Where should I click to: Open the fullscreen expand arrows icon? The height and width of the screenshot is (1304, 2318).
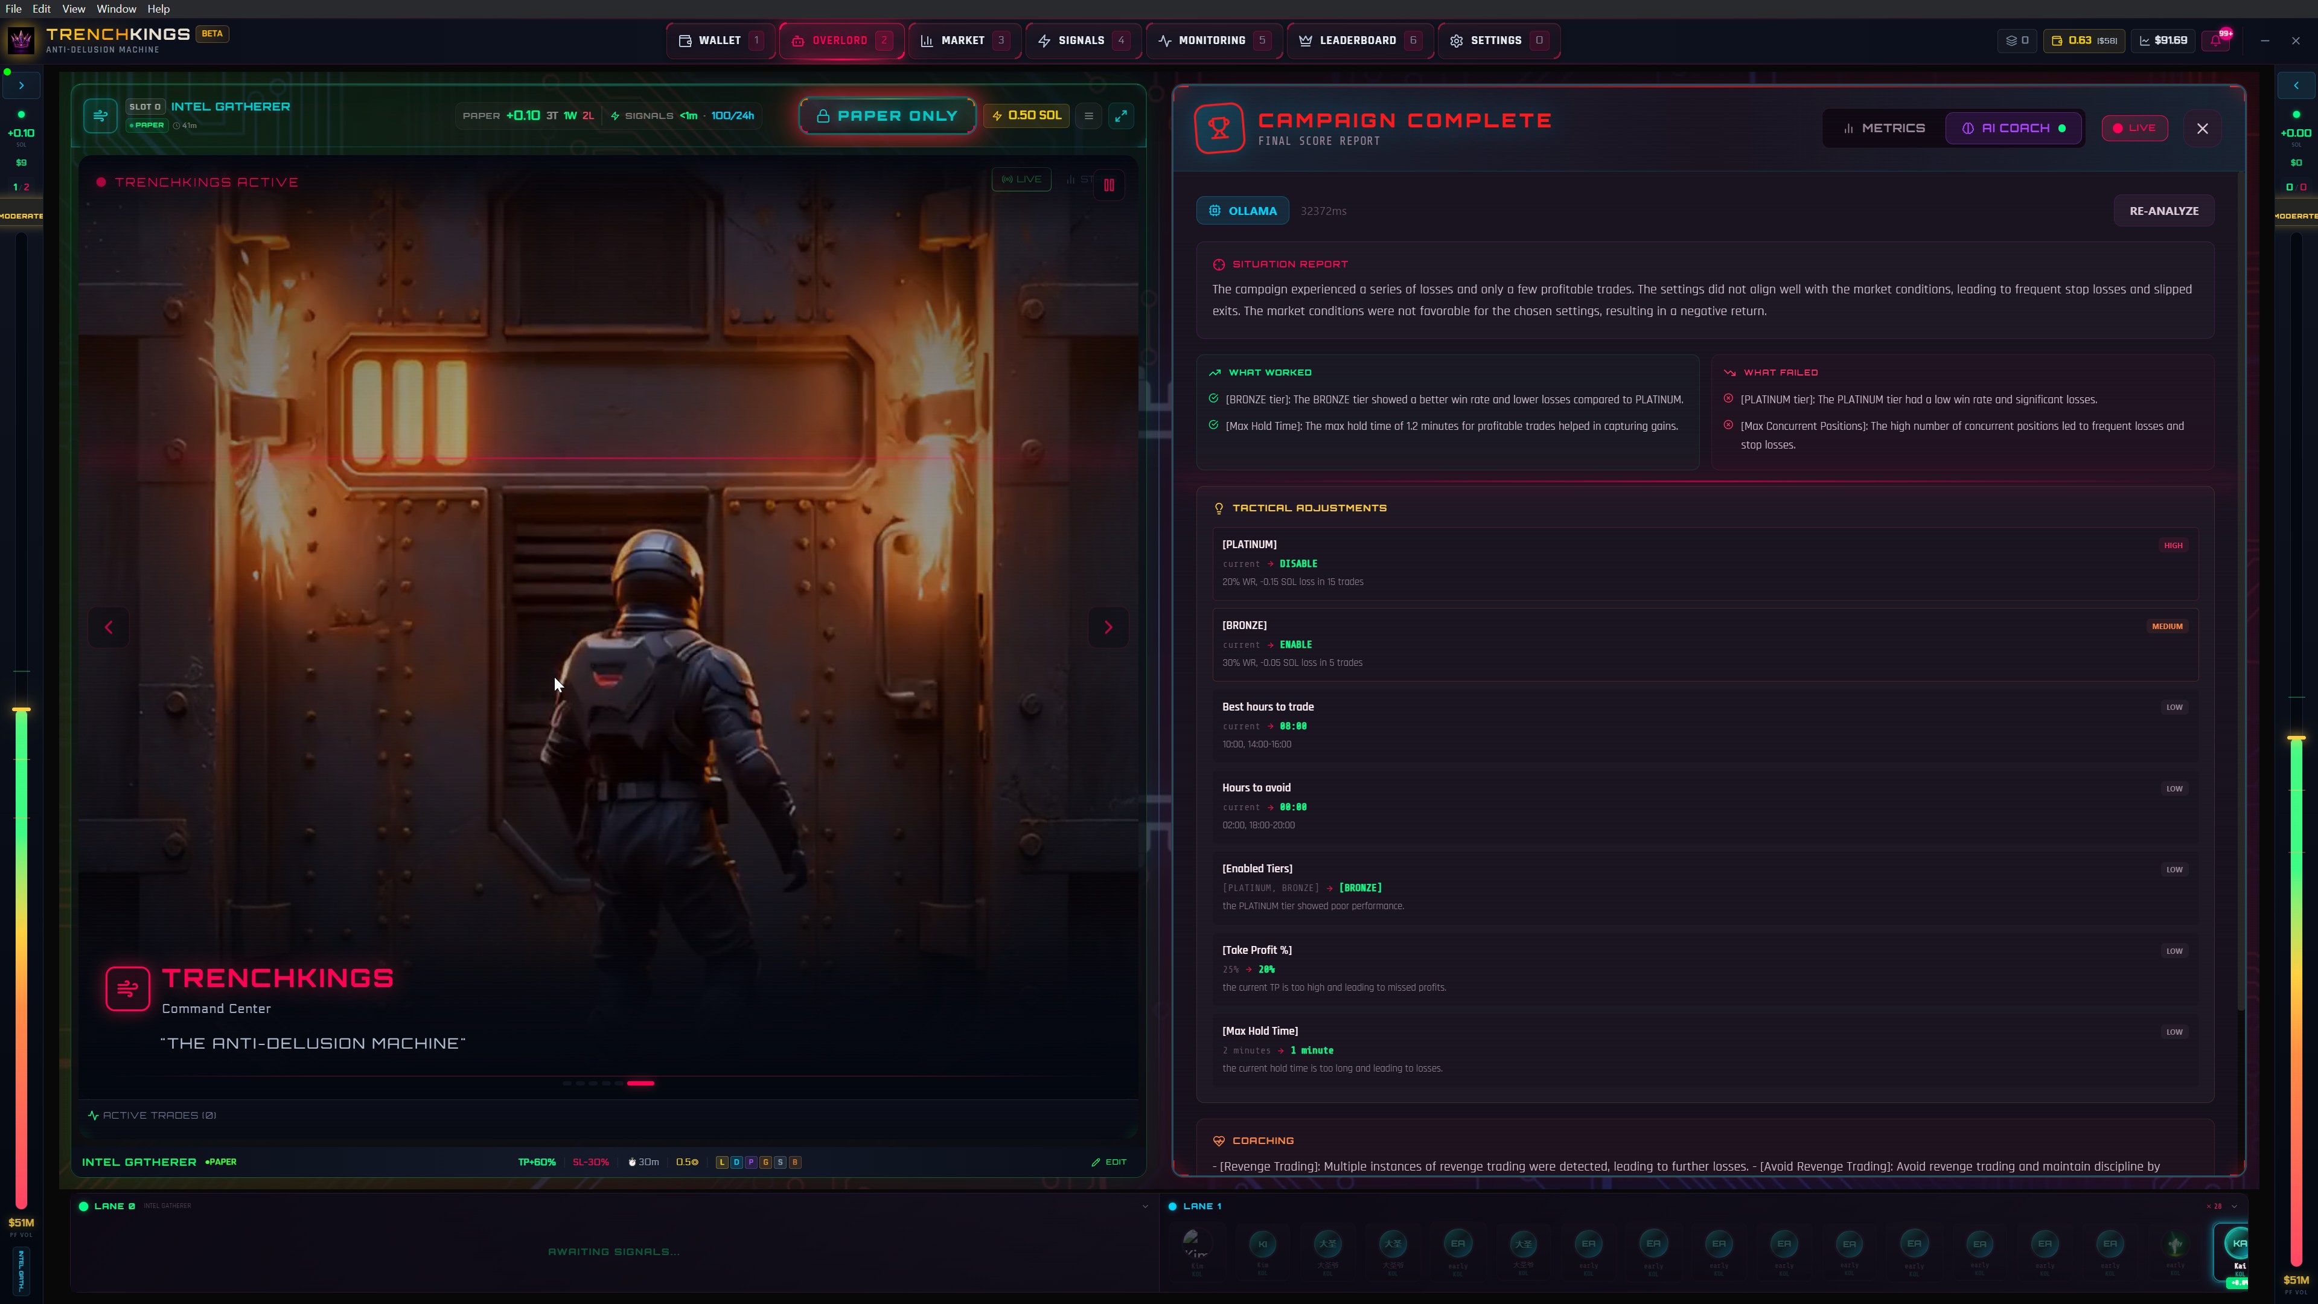[1121, 115]
